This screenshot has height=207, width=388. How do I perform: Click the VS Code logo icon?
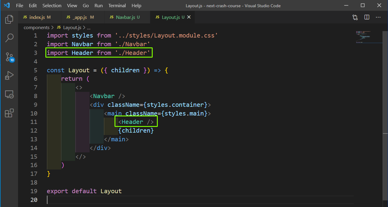(7, 5)
